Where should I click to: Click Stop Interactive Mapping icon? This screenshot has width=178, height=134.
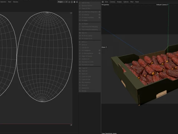80,29
